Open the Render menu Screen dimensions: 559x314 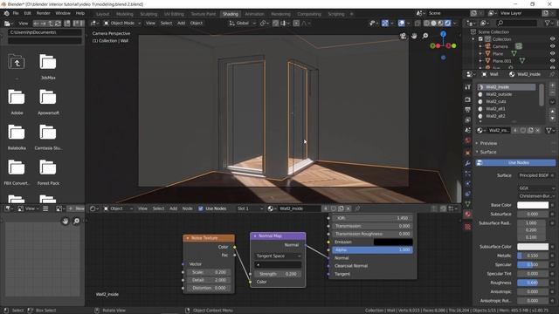[x=43, y=13]
